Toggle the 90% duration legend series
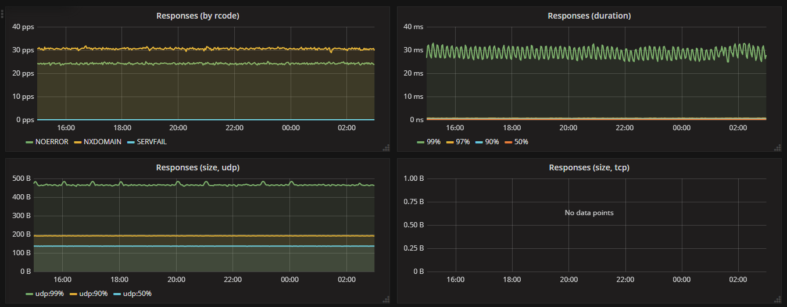This screenshot has height=307, width=787. (x=493, y=141)
